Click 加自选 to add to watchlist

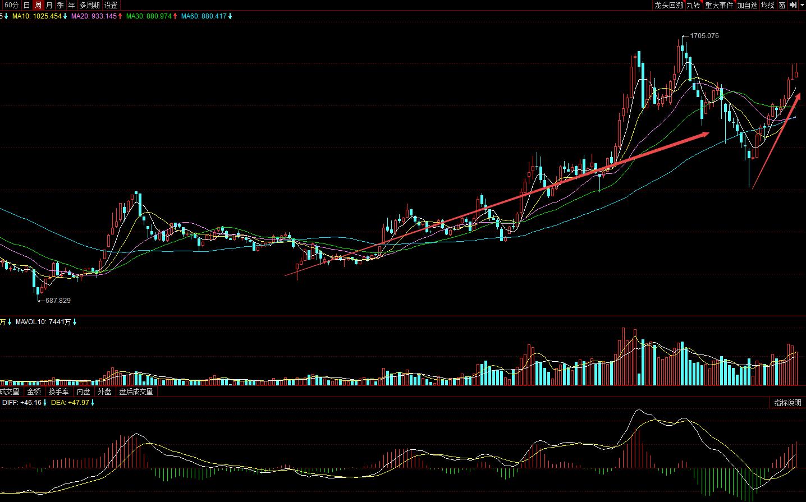748,5
